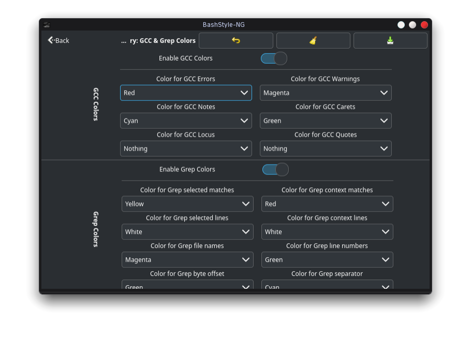
Task: Click the 'GCC & Grep Colors' heading text
Action: point(168,40)
